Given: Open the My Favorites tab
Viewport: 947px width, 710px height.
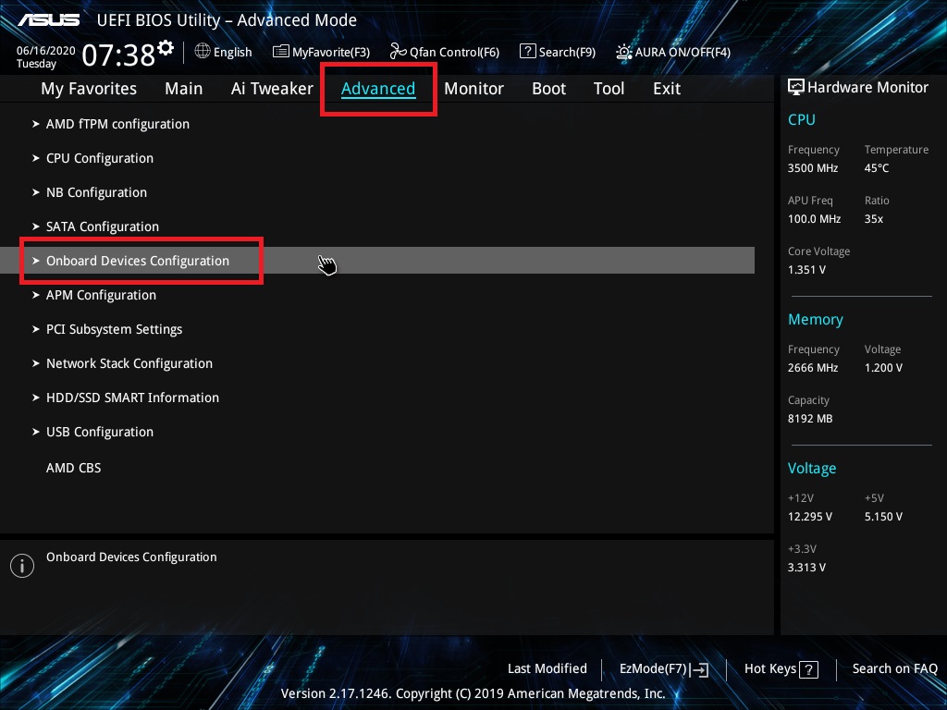Looking at the screenshot, I should tap(89, 89).
